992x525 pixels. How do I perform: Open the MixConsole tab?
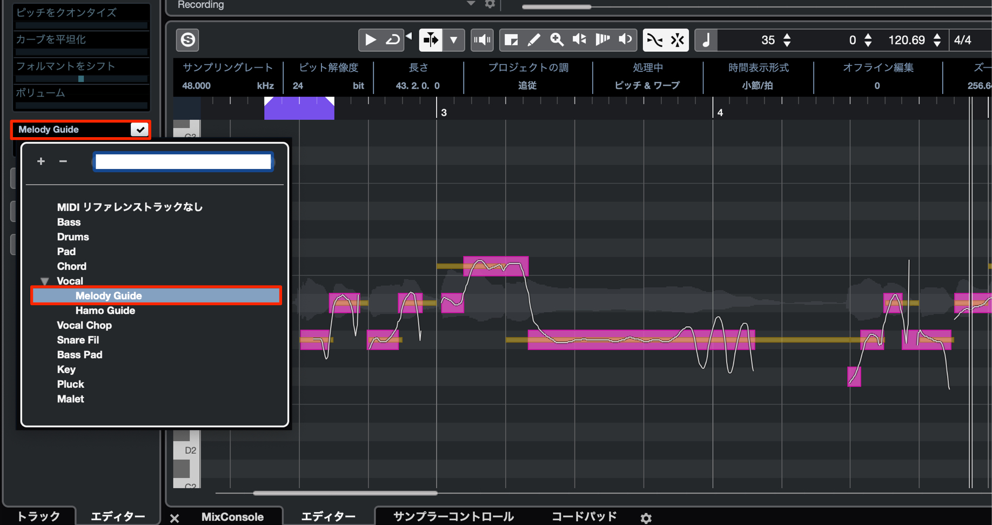pyautogui.click(x=232, y=516)
